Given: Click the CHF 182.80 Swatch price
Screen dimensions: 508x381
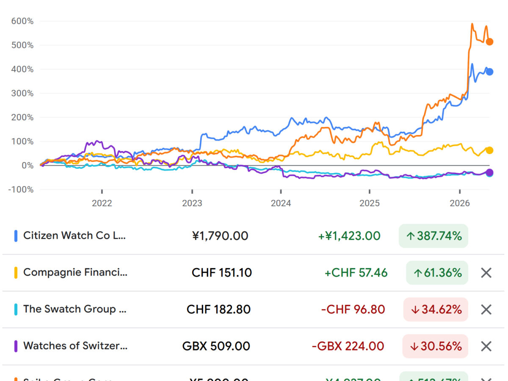Looking at the screenshot, I should click(x=218, y=309).
